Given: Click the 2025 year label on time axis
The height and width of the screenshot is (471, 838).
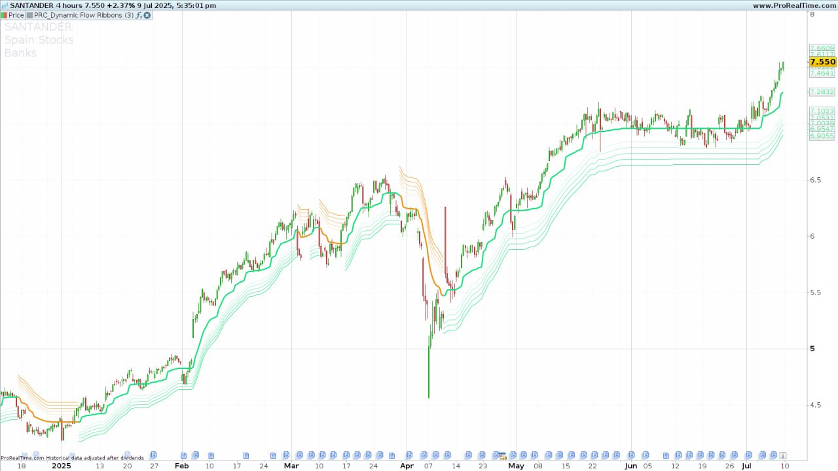Looking at the screenshot, I should 61,466.
